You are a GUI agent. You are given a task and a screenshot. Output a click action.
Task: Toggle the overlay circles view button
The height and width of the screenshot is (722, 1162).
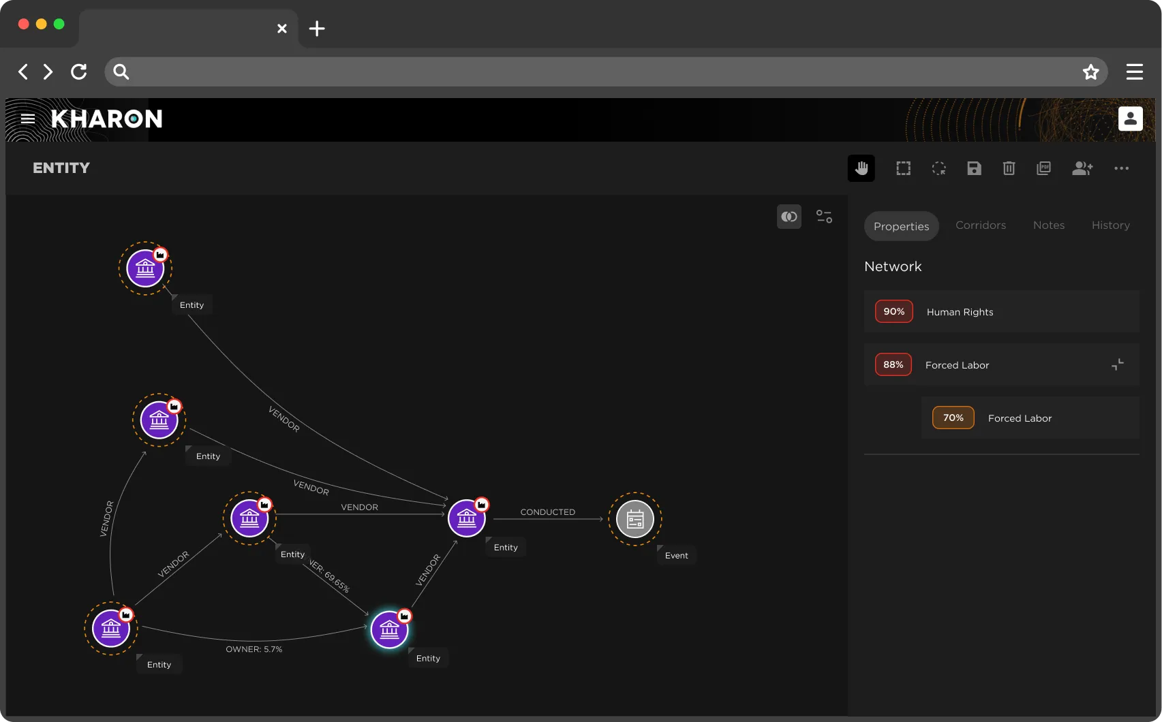789,217
